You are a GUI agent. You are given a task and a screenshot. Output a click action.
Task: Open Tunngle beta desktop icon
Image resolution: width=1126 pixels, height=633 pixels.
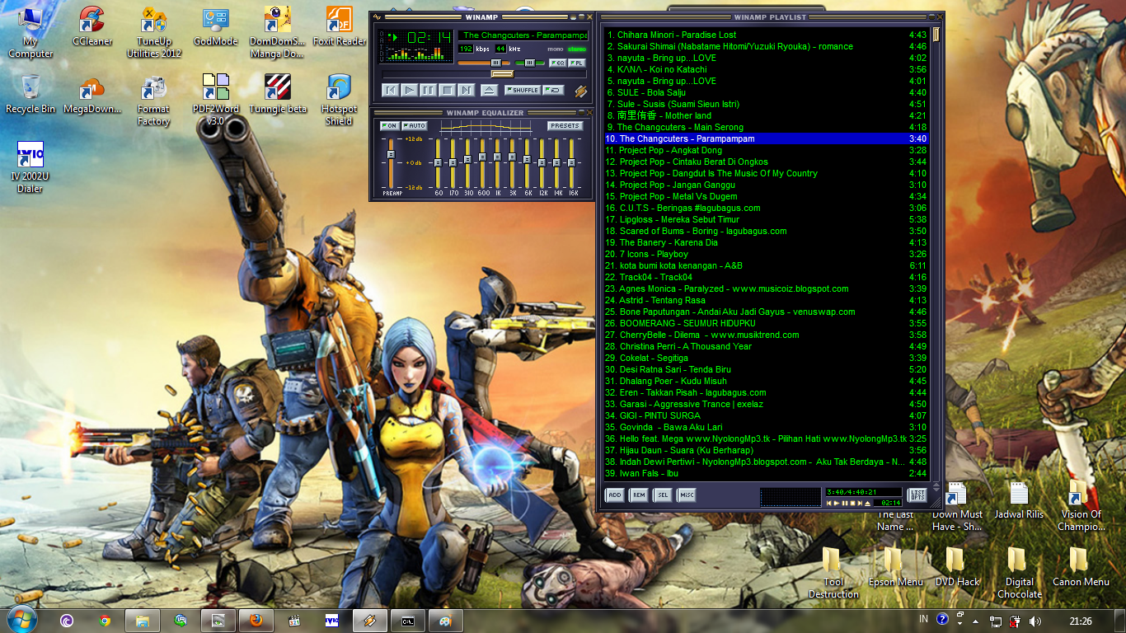click(278, 94)
